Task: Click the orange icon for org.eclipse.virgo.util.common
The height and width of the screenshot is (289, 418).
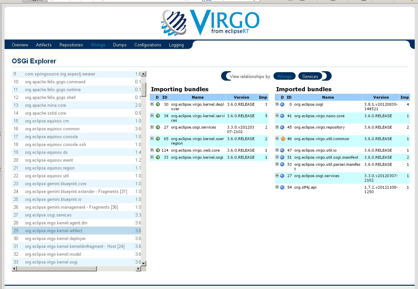Action: (283, 139)
